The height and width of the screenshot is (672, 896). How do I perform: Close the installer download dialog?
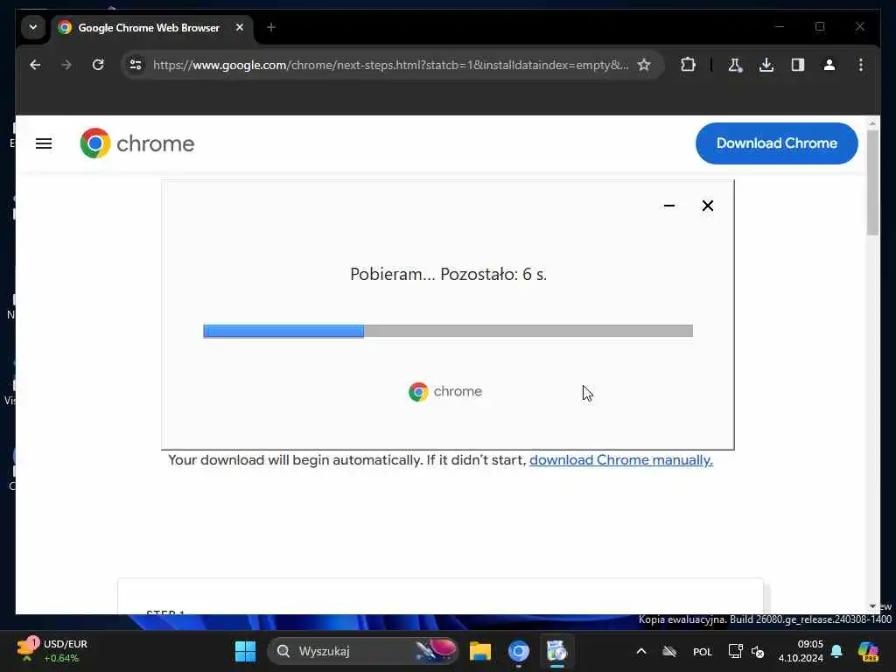coord(707,206)
